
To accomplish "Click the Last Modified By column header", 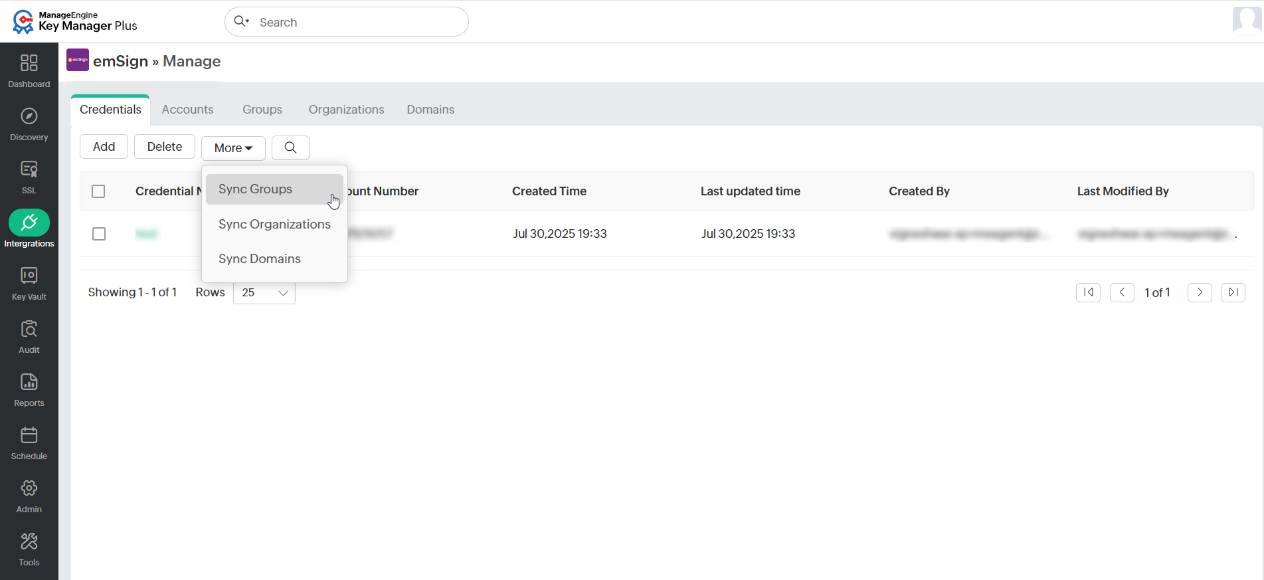I will [1123, 191].
